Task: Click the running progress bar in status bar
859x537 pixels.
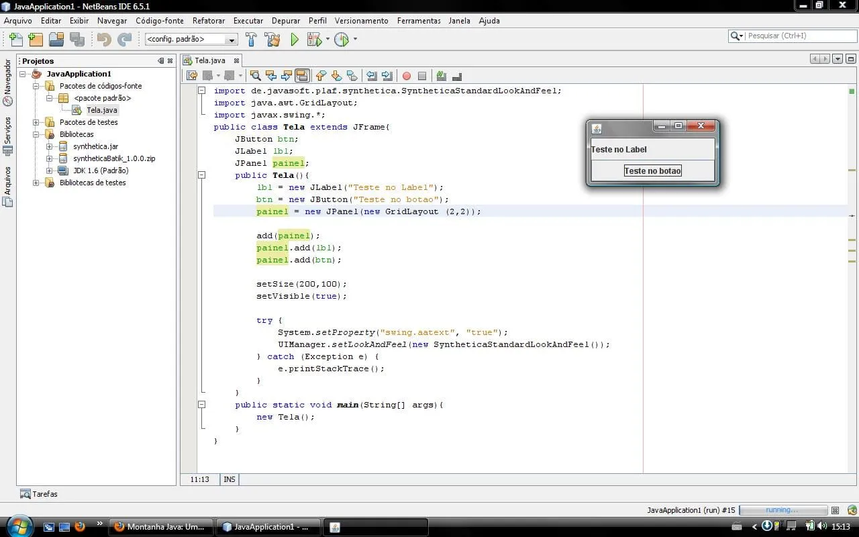Action: (x=782, y=510)
